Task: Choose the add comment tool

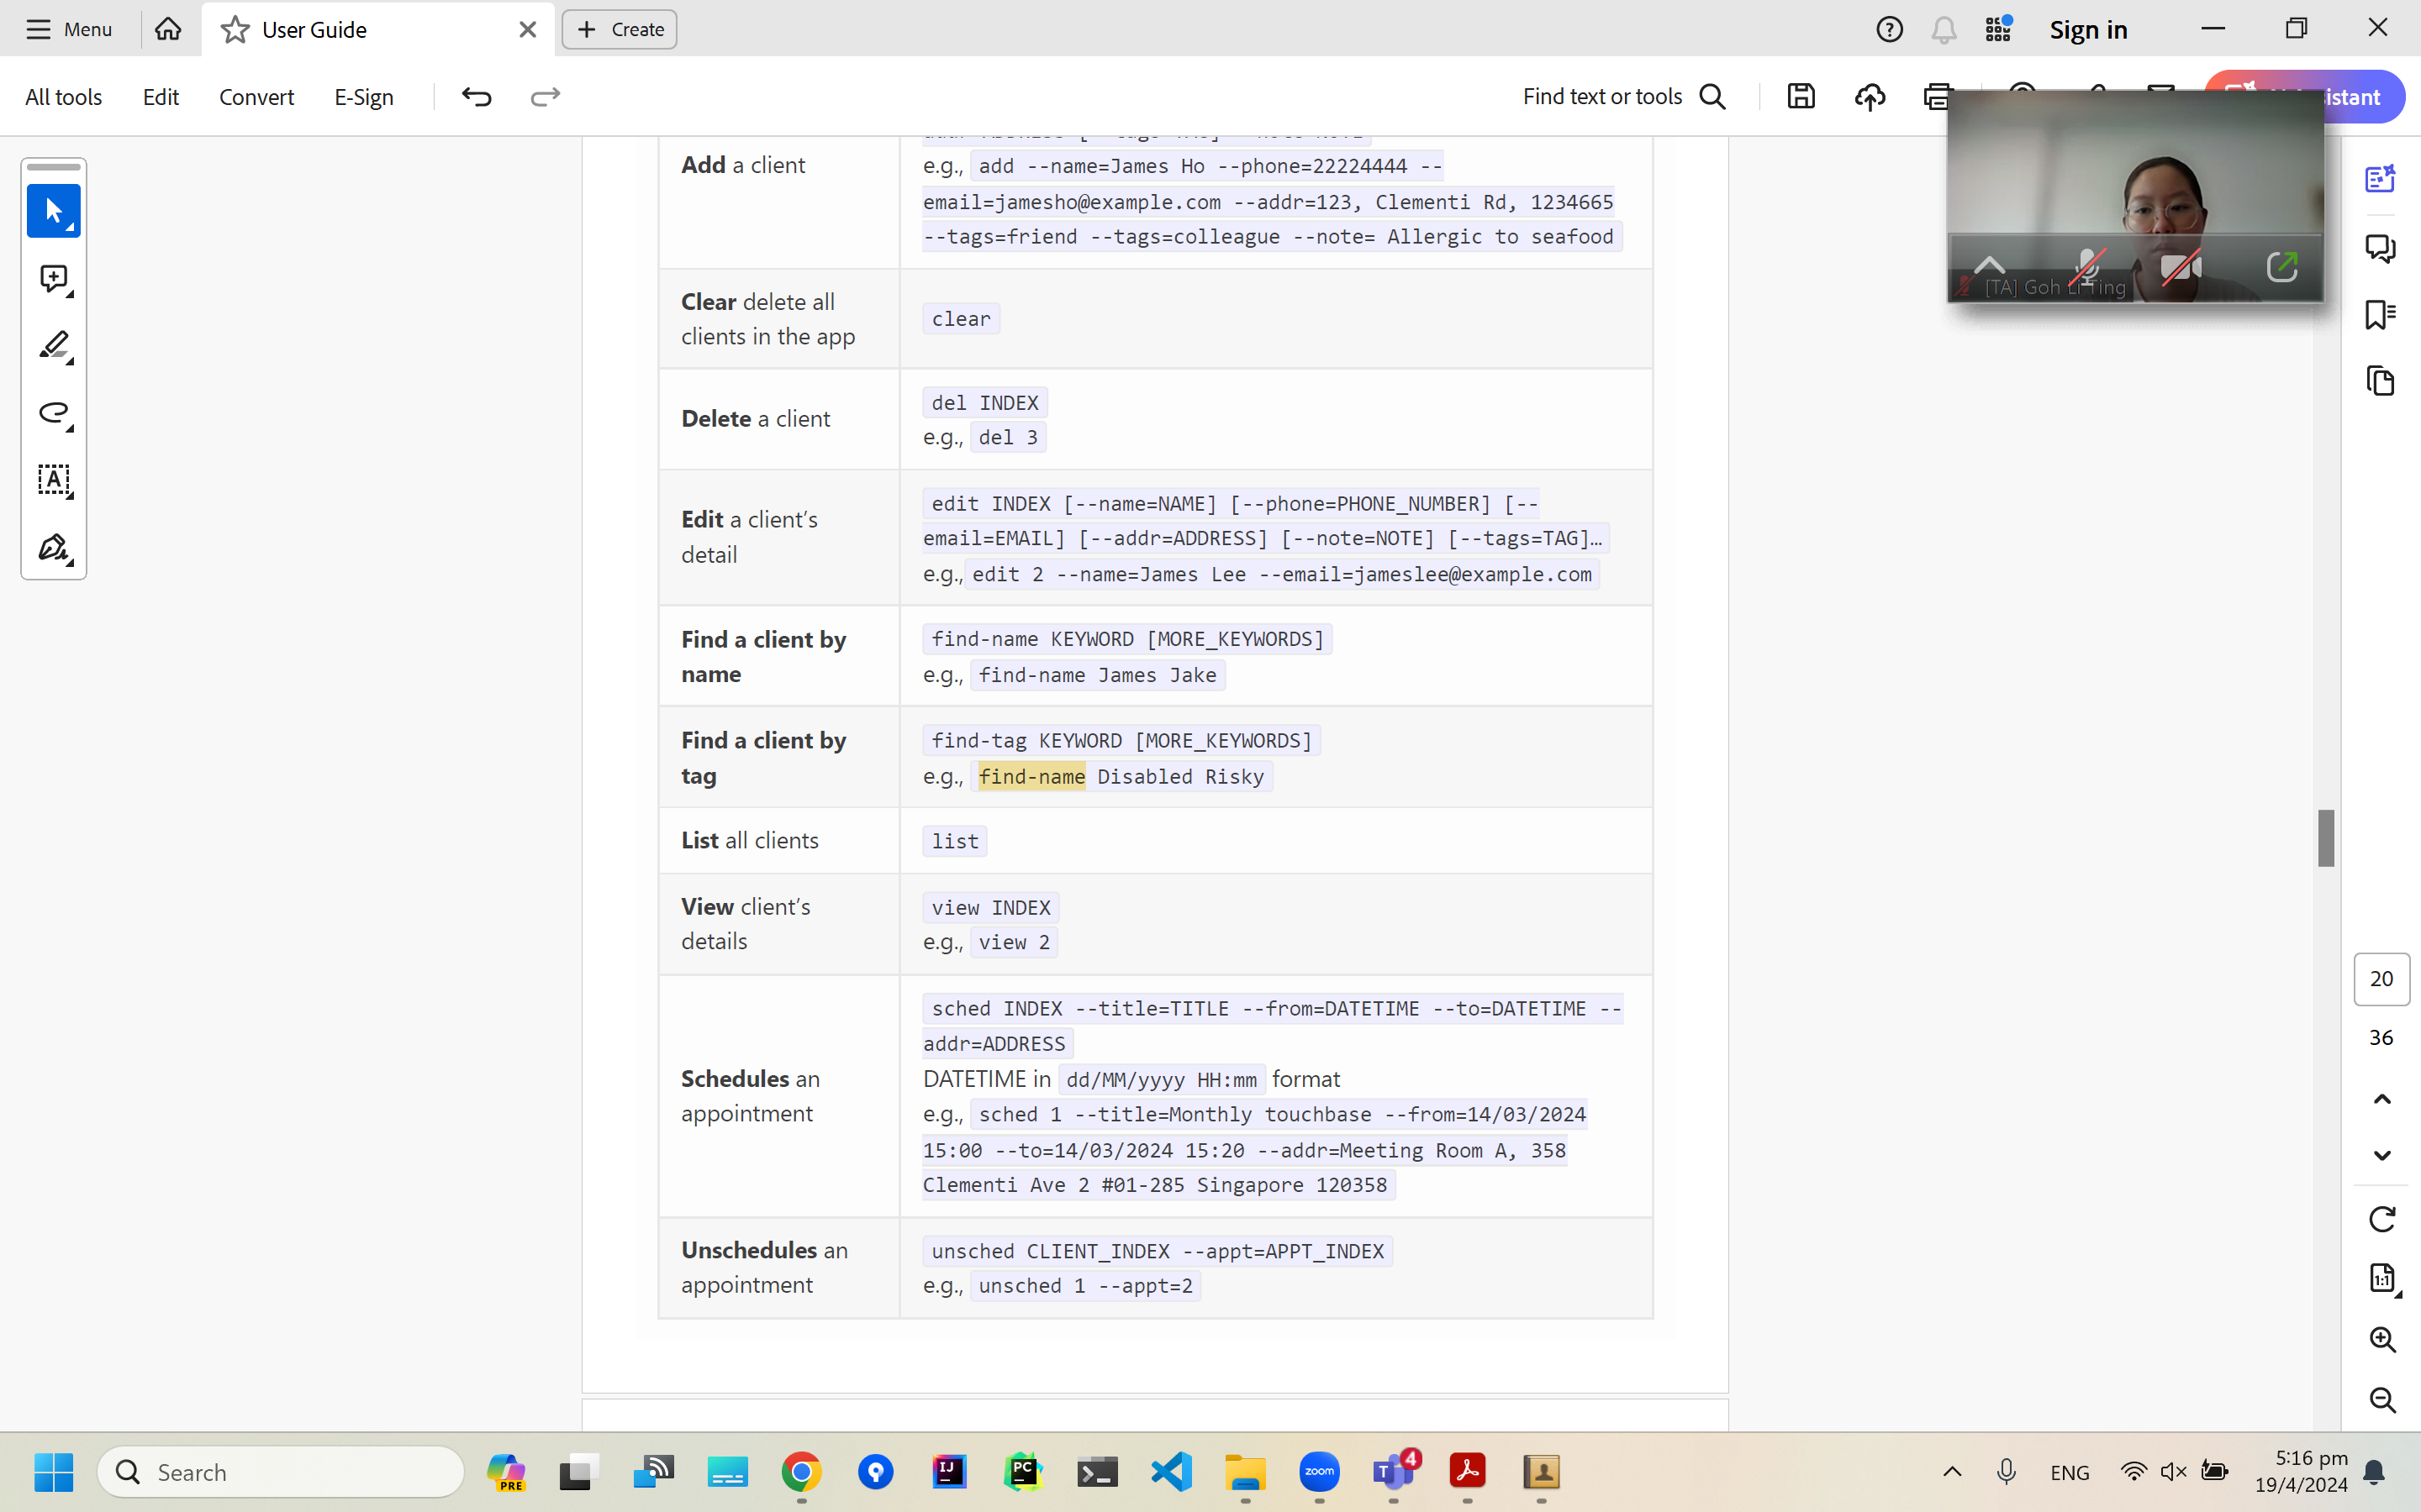Action: click(x=53, y=279)
